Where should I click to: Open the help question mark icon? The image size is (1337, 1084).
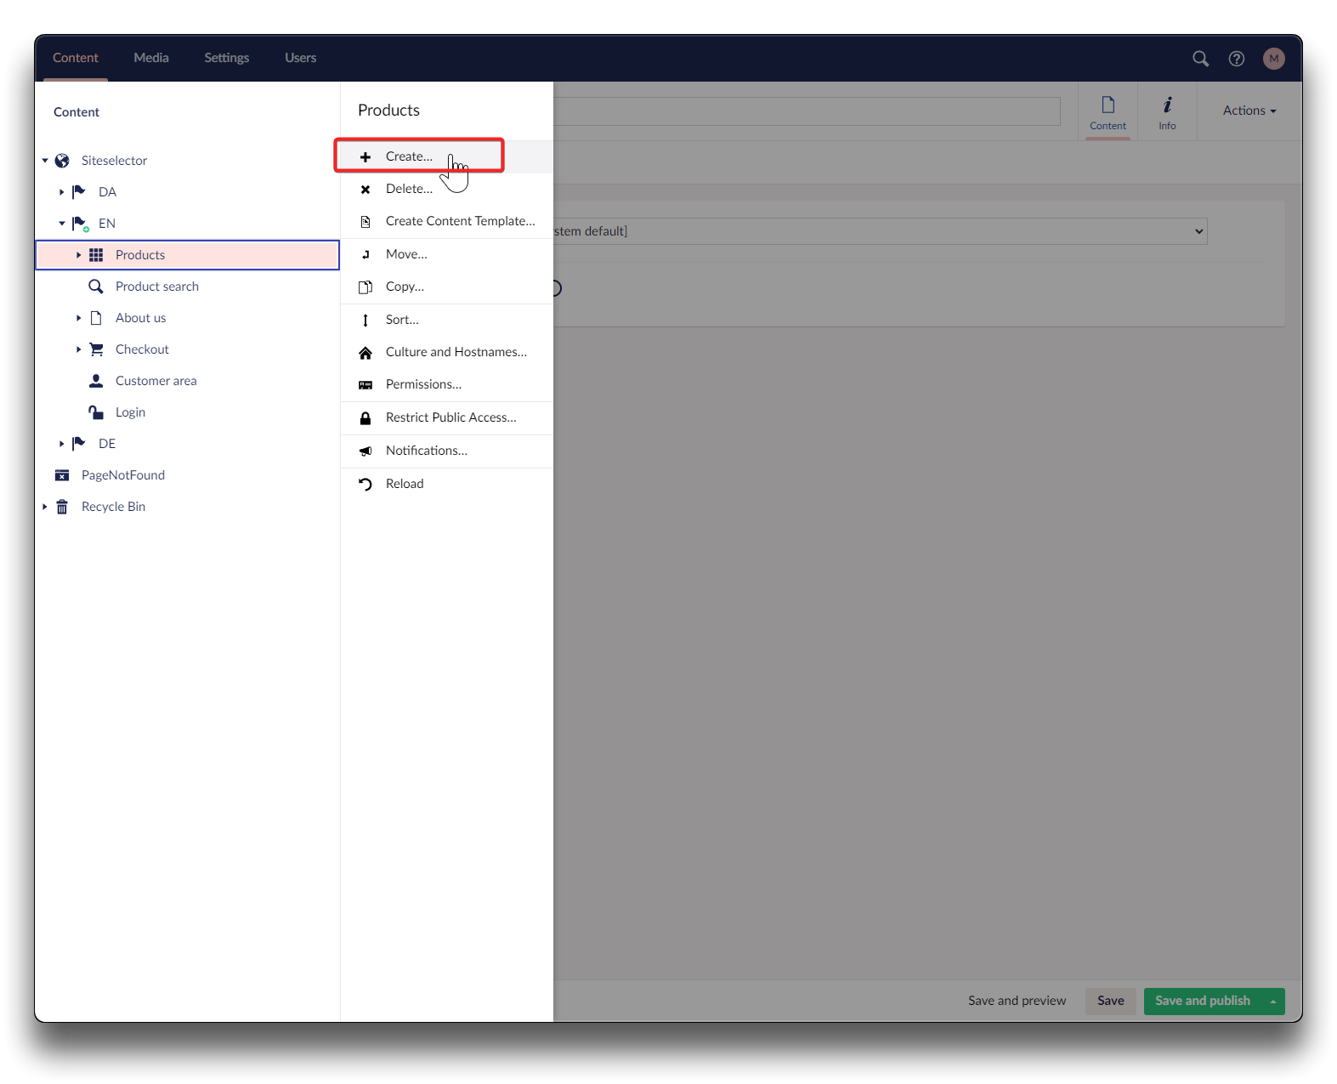coord(1237,59)
